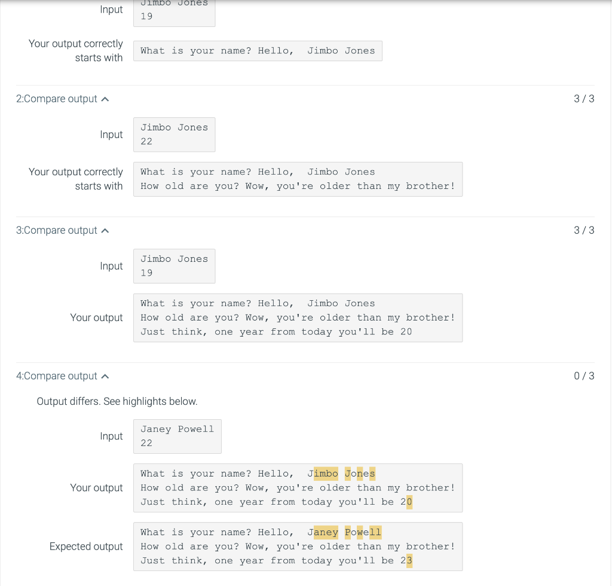Image resolution: width=612 pixels, height=586 pixels.
Task: Select the 3/3 score for test 2
Action: 584,99
